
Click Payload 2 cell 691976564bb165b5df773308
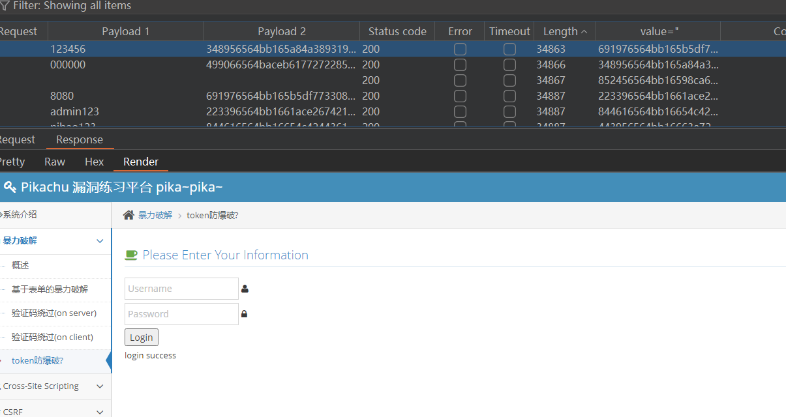281,96
